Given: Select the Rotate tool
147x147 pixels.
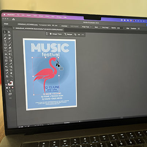Looking at the screenshot, I should tap(5, 51).
